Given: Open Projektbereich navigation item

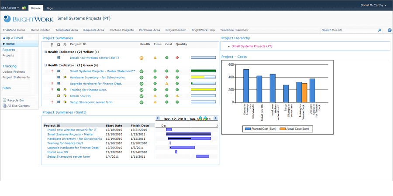Looking at the screenshot, I should pos(176,30).
